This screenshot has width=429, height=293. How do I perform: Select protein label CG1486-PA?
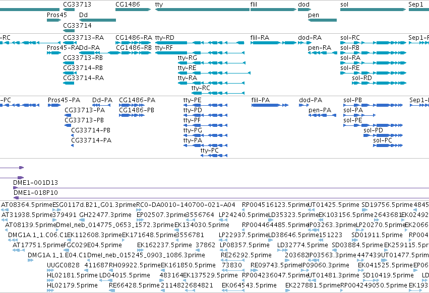[137, 100]
